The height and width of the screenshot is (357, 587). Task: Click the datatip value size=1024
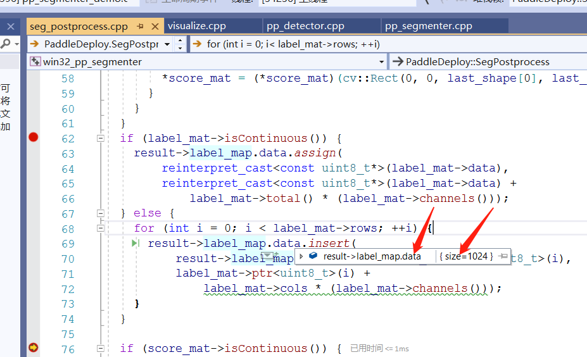pyautogui.click(x=466, y=256)
